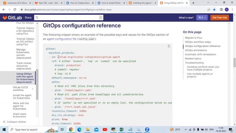
Task: Open the Chrome three-dot menu
Action: click(x=232, y=10)
